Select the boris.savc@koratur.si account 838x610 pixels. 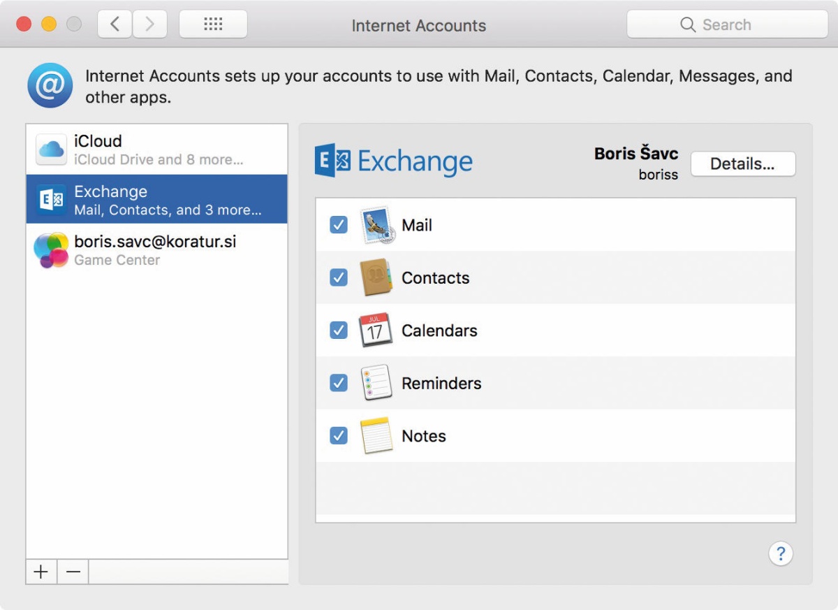pos(157,250)
